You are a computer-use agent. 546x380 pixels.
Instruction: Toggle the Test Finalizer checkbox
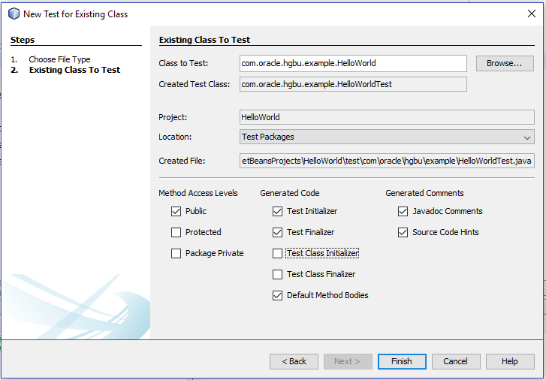pyautogui.click(x=278, y=233)
